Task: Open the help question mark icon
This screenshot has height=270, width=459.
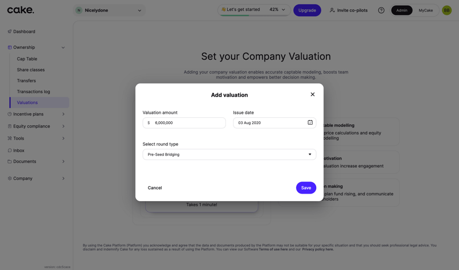Action: point(381,10)
